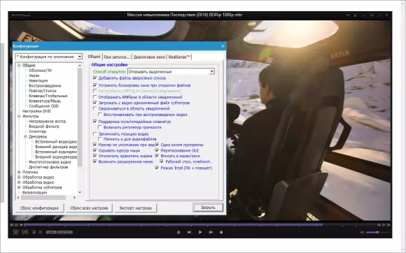Viewport: 406px width, 253px height.
Task: Close the Конфигурация dialog with X
Action: [223, 46]
